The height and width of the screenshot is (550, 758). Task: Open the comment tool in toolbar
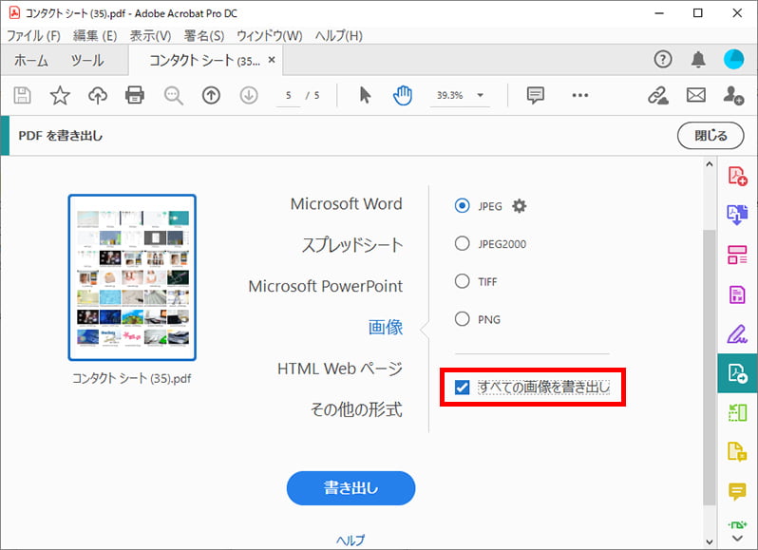point(536,95)
